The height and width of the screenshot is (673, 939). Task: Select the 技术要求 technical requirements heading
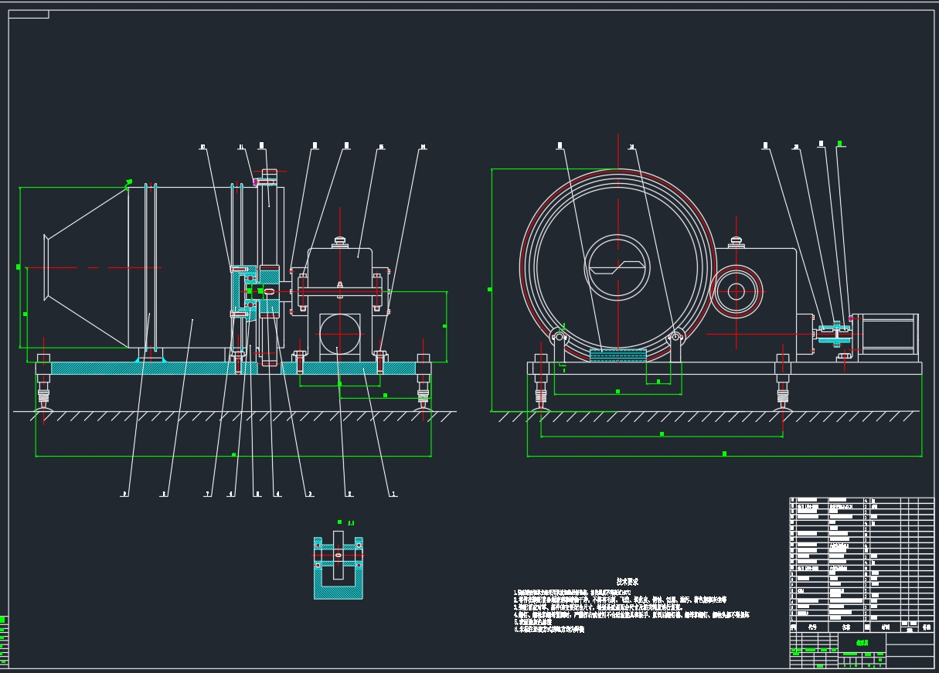click(627, 581)
